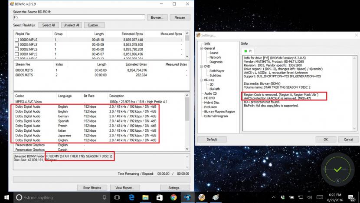Collapse the General tree node
Screen dimensions: 360x203
[x=200, y=49]
